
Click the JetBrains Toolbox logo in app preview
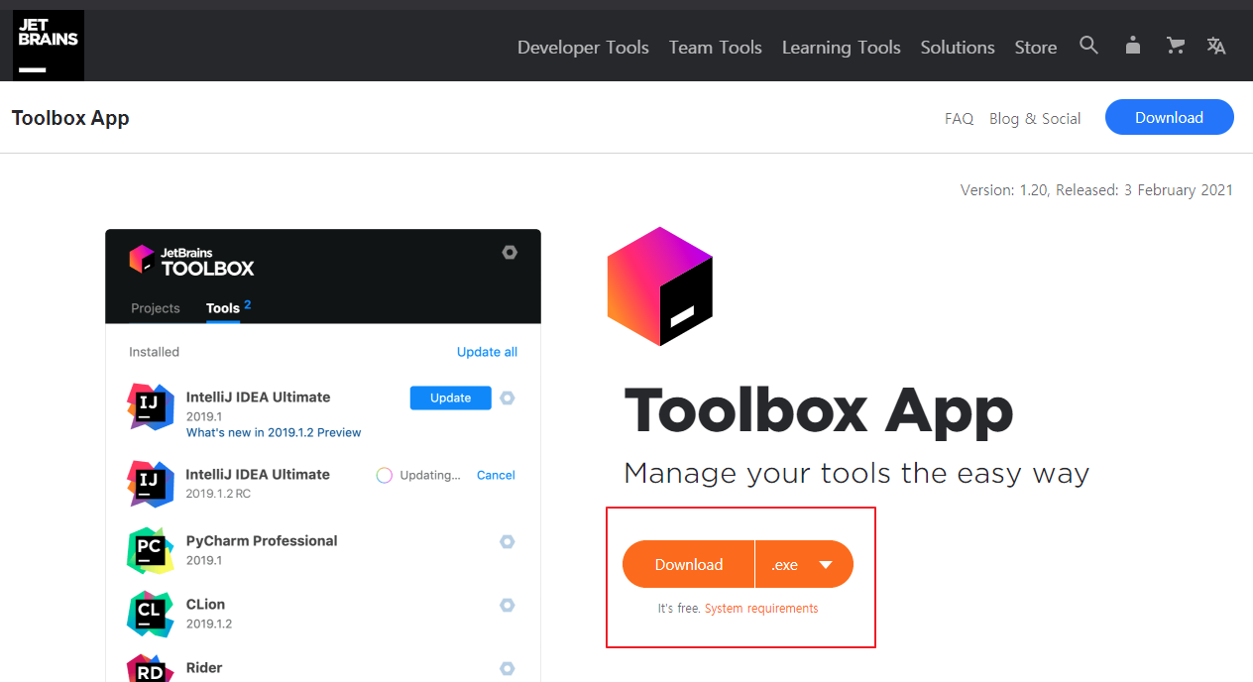tap(191, 261)
